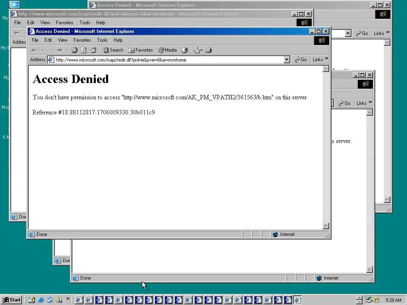The image size is (407, 305).
Task: Go to the Home page icon
Action: tap(93, 50)
